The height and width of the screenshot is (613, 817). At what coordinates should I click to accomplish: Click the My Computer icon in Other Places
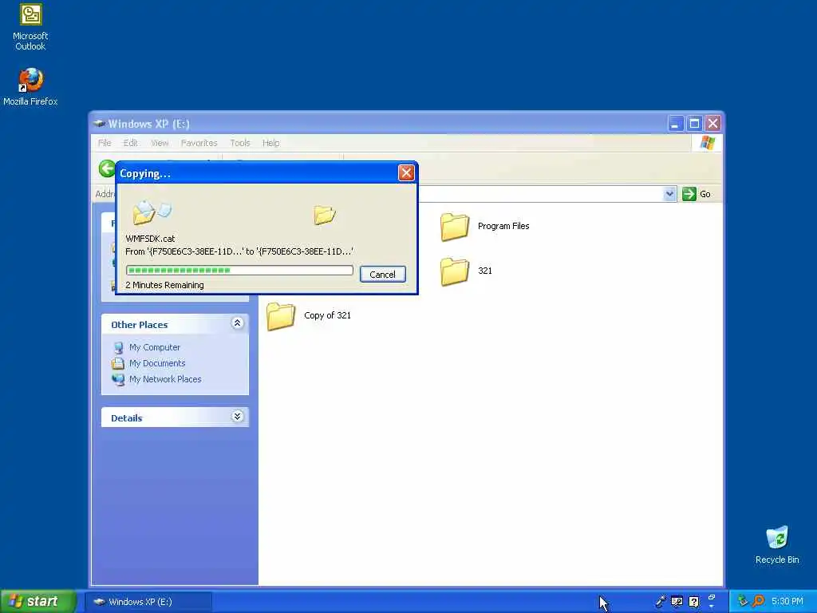(118, 347)
